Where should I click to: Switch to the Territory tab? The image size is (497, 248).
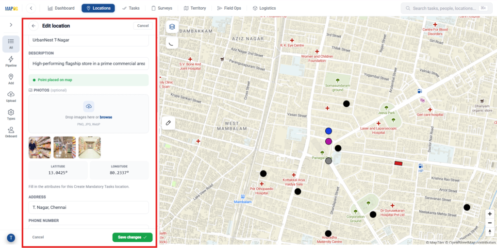click(195, 8)
